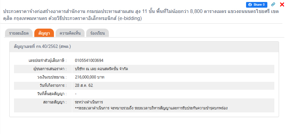Go to the ร้องเรียน tab
The width and height of the screenshot is (288, 134).
coord(97,33)
